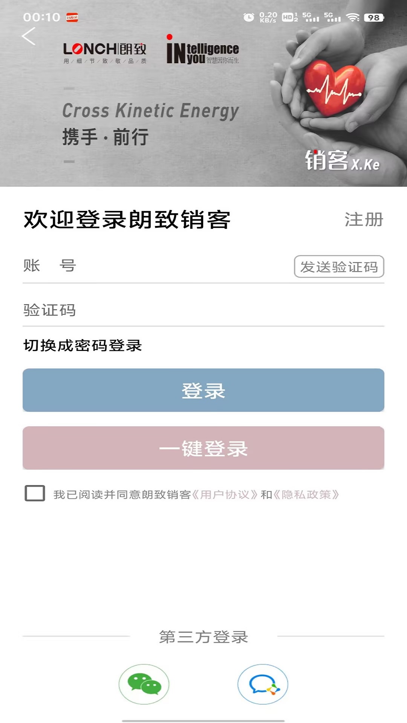Viewport: 407px width, 723px height.
Task: Tap the LONCH 朗致 logo
Action: (105, 53)
